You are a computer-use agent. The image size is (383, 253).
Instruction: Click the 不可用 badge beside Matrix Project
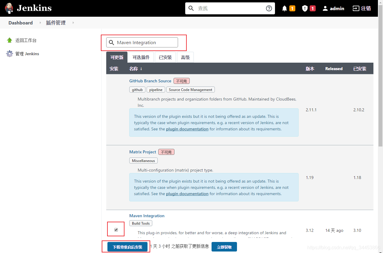pyautogui.click(x=166, y=152)
